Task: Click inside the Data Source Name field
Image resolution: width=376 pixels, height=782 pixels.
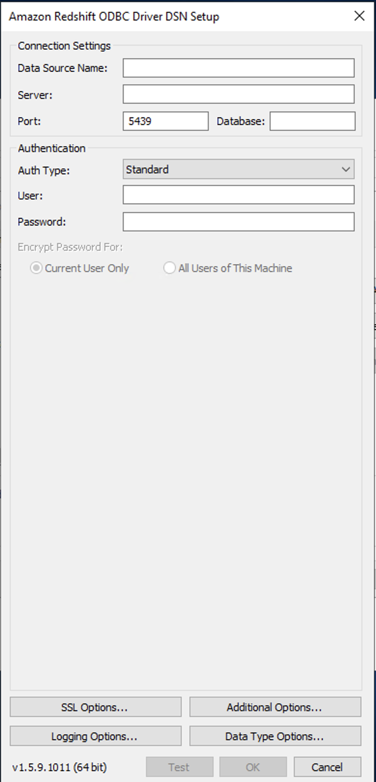Action: (x=238, y=68)
